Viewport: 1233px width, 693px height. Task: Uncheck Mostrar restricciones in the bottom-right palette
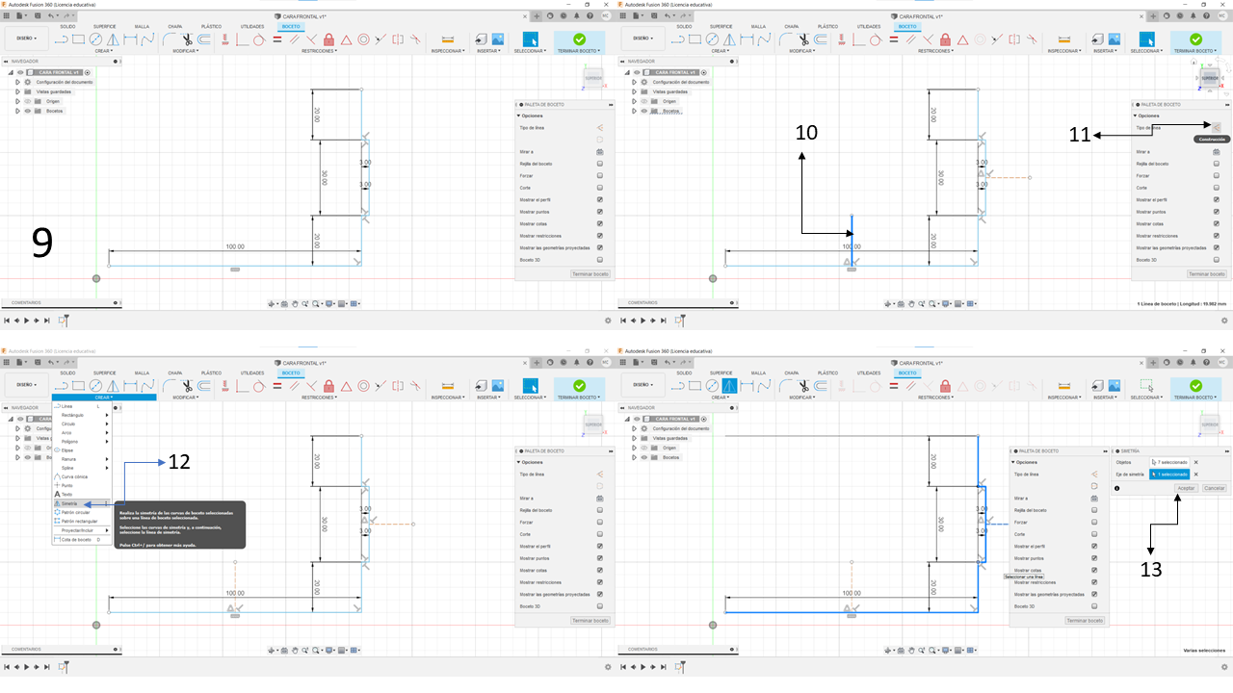tap(1093, 582)
